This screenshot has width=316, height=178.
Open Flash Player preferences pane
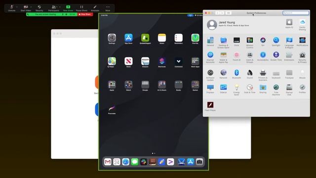tap(210, 106)
